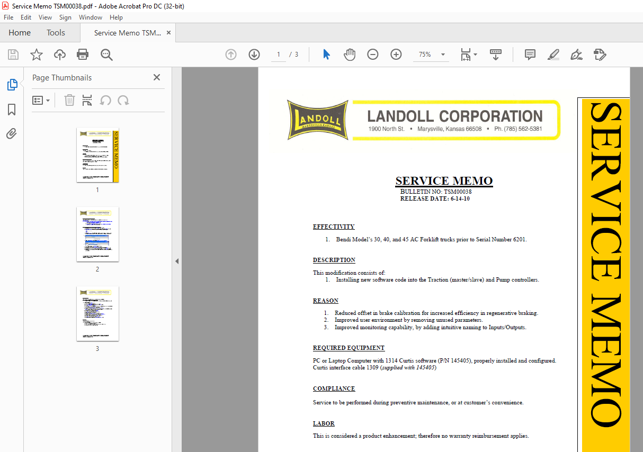Screen dimensions: 643x452
Task: Click the upload to cloud icon
Action: pos(60,55)
